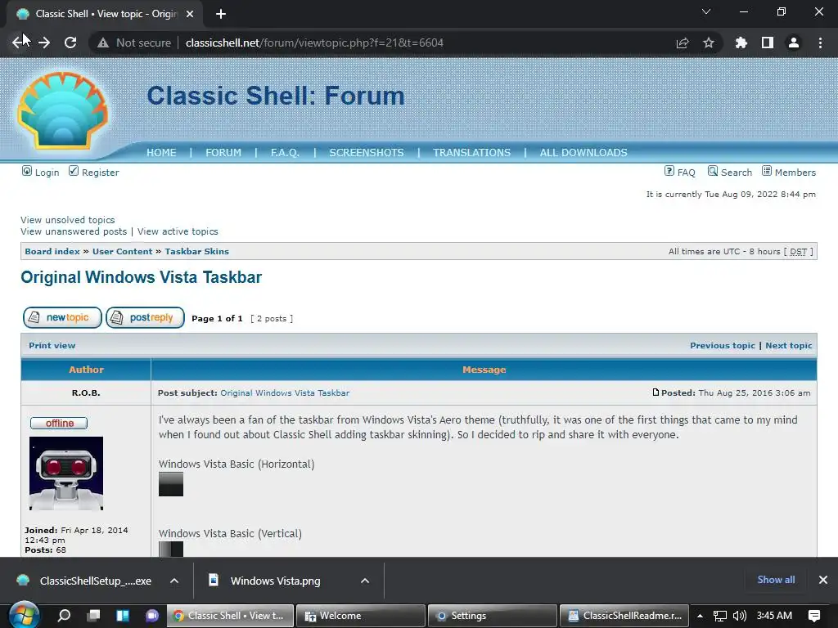Screen dimensions: 838x628
Task: Click R.O.B.'s robot avatar image
Action: coord(66,473)
